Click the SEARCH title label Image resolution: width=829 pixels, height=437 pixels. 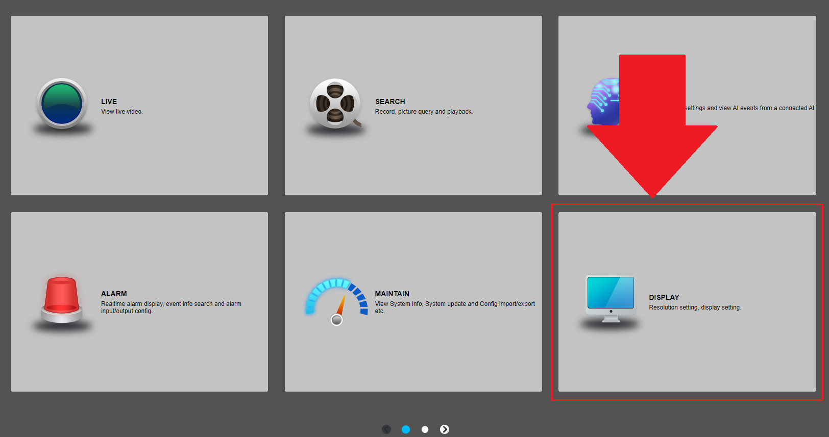tap(390, 101)
